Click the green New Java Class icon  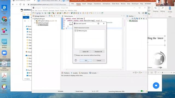pyautogui.click(x=60, y=13)
